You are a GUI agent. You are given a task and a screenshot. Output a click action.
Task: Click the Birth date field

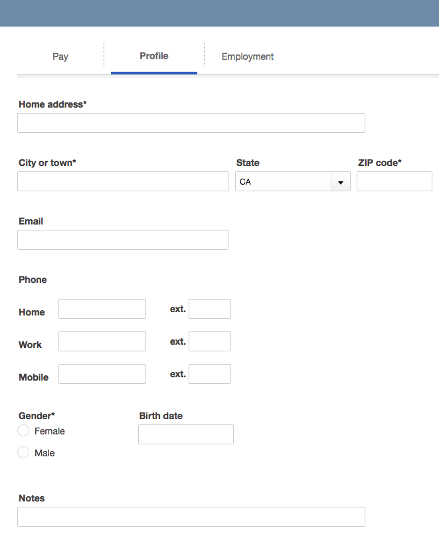click(185, 434)
